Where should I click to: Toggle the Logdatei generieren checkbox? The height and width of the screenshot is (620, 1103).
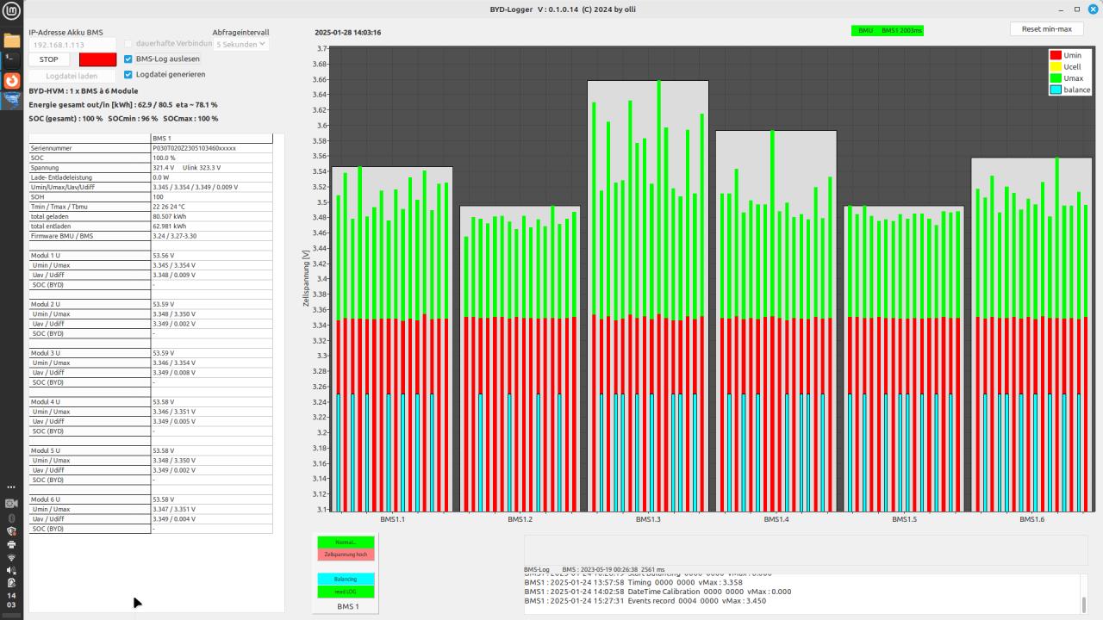tap(128, 74)
